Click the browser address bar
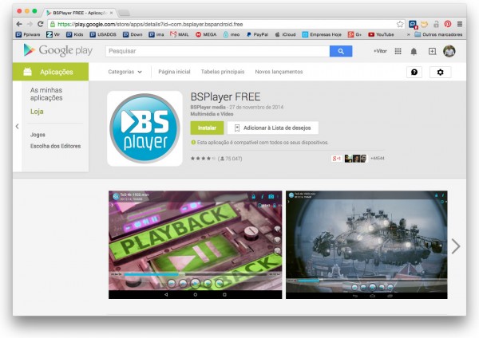This screenshot has width=479, height=338. point(226,24)
